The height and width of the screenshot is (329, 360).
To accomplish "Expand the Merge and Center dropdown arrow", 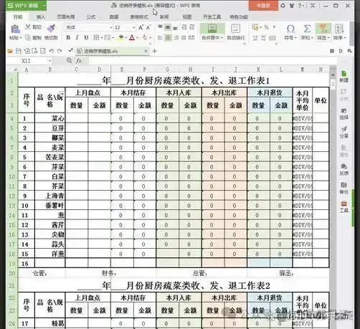I will (x=222, y=38).
